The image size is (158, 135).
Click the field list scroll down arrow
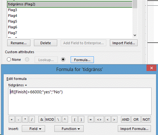[135, 35]
